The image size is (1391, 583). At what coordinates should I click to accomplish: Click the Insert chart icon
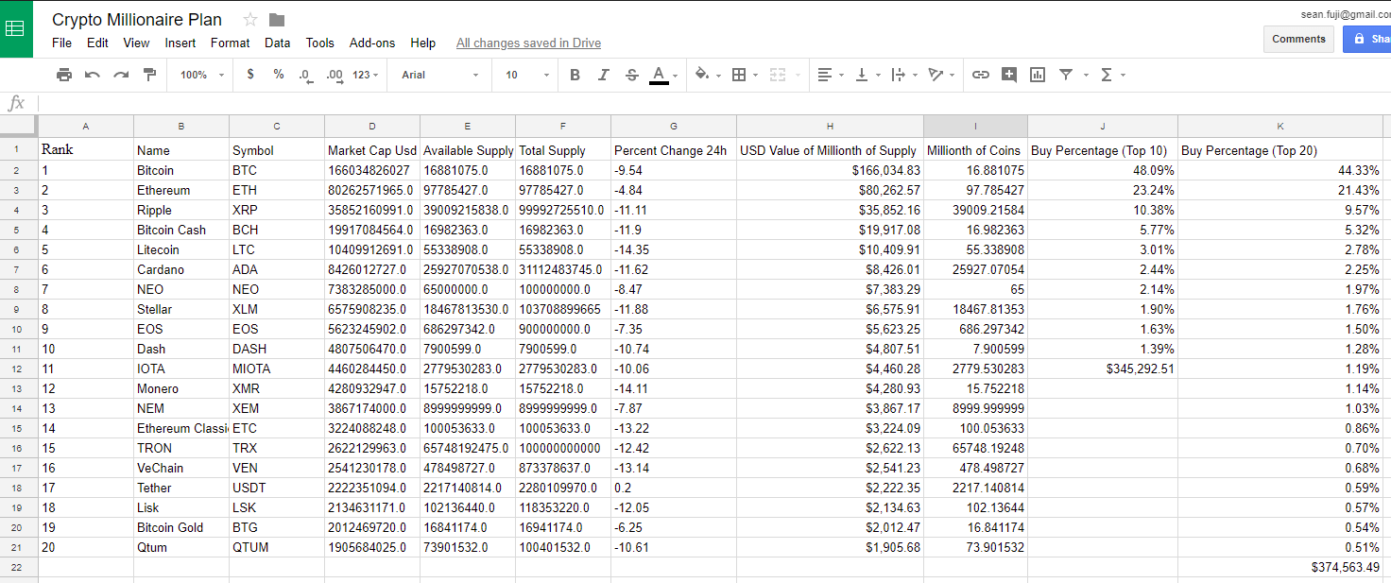pos(1038,75)
